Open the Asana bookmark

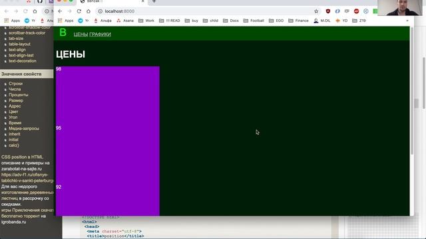pyautogui.click(x=125, y=21)
